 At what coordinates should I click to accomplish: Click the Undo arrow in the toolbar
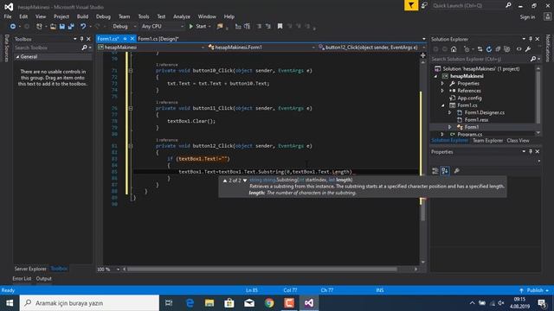(x=83, y=27)
